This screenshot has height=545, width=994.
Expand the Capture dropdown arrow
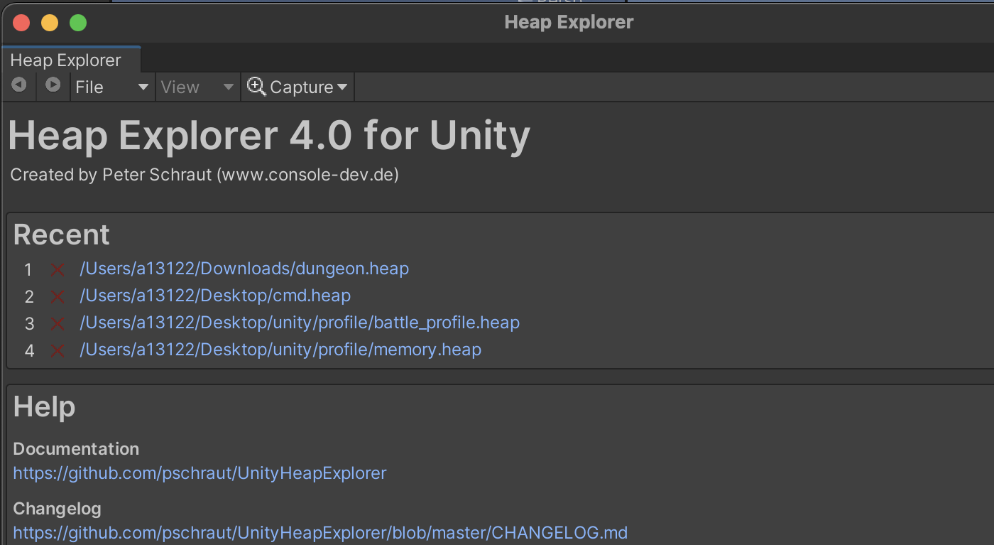tap(344, 86)
